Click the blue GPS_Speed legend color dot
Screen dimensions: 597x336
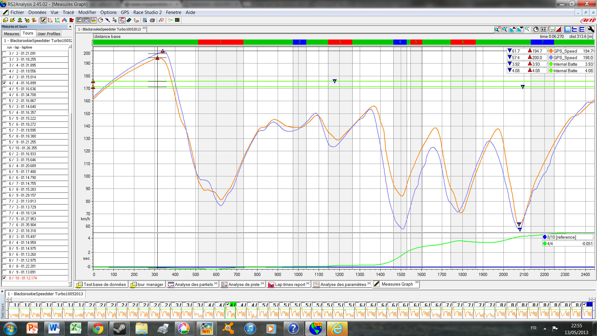tap(551, 58)
